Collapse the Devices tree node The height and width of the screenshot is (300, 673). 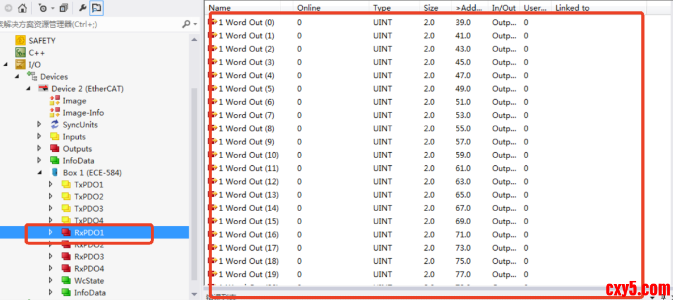coord(17,77)
